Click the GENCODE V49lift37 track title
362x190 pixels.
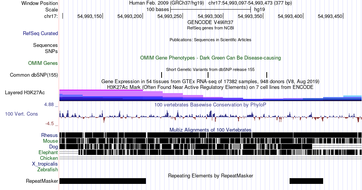(210, 23)
